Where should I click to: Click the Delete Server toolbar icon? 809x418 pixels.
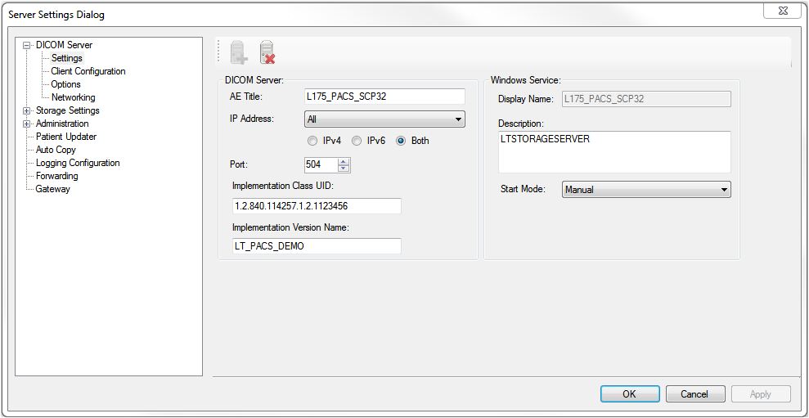[x=267, y=52]
